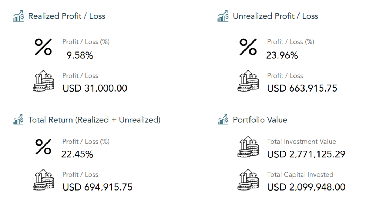Click the chart icon beside Unrealized Profit / Loss

pos(223,16)
